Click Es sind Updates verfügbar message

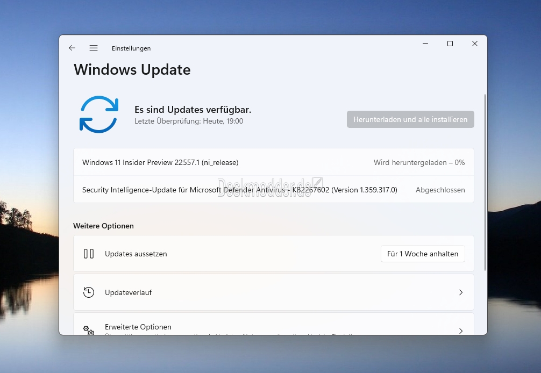(x=193, y=110)
